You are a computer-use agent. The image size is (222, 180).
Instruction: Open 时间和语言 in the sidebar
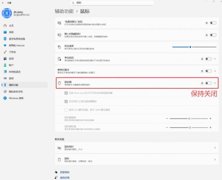(x=24, y=72)
